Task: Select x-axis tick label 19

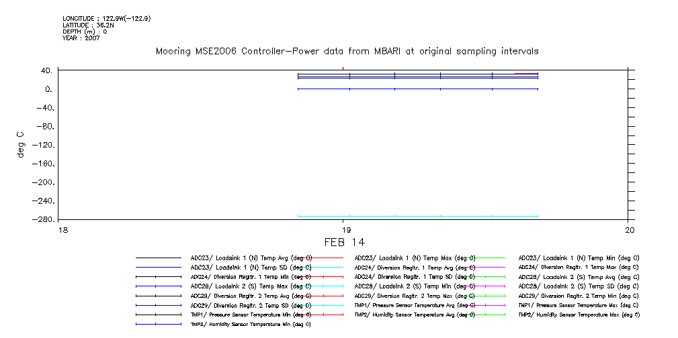Action: (343, 229)
